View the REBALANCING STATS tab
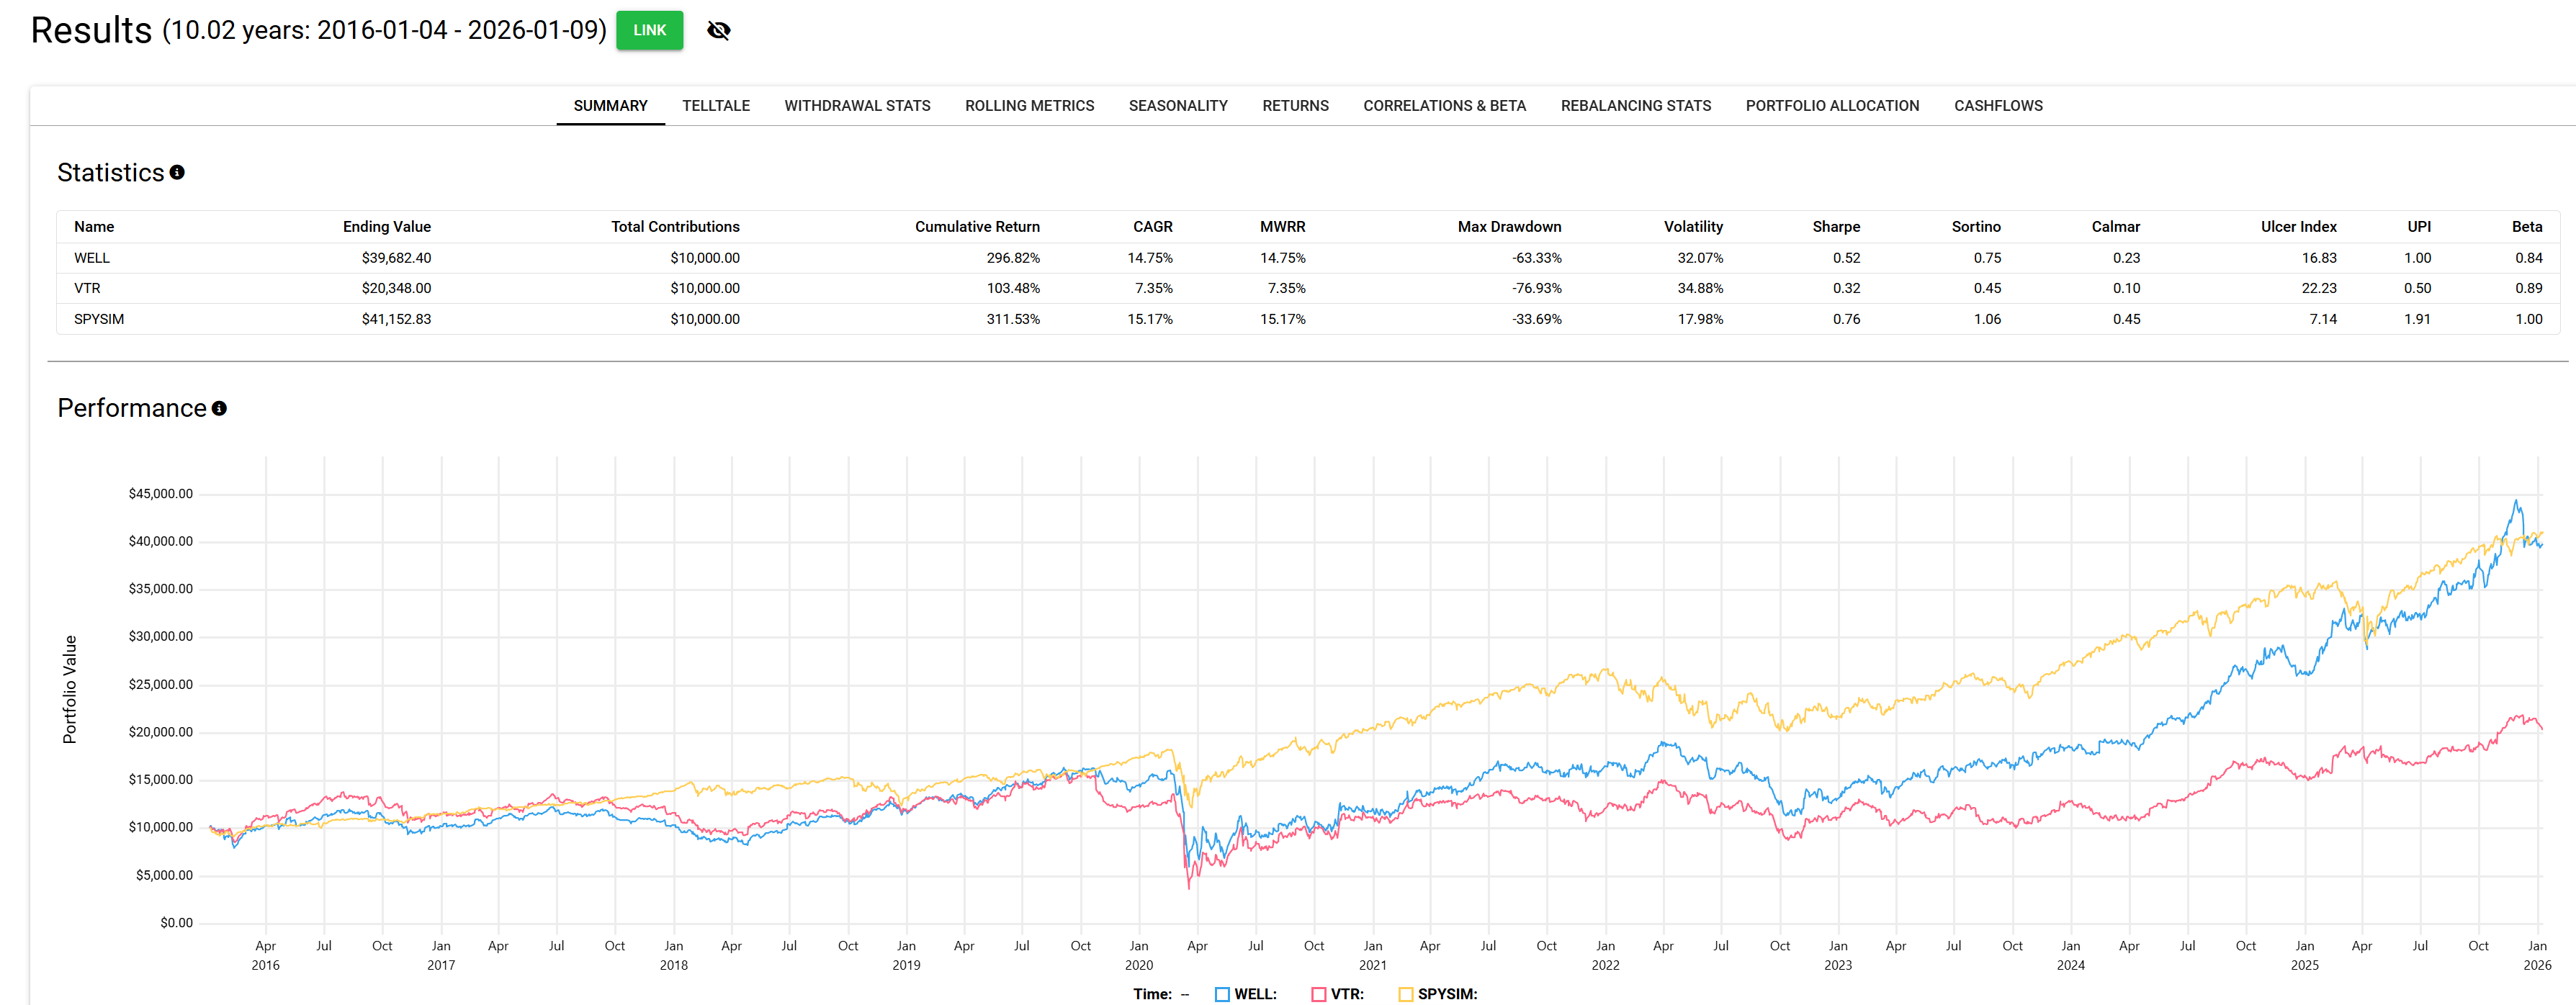 pos(1635,106)
